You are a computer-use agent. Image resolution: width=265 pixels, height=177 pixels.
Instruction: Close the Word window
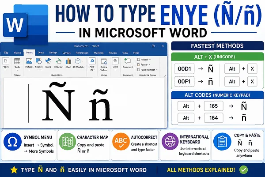click(163, 46)
